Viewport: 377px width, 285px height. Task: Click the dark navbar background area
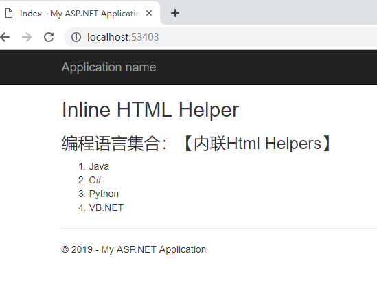[264, 67]
